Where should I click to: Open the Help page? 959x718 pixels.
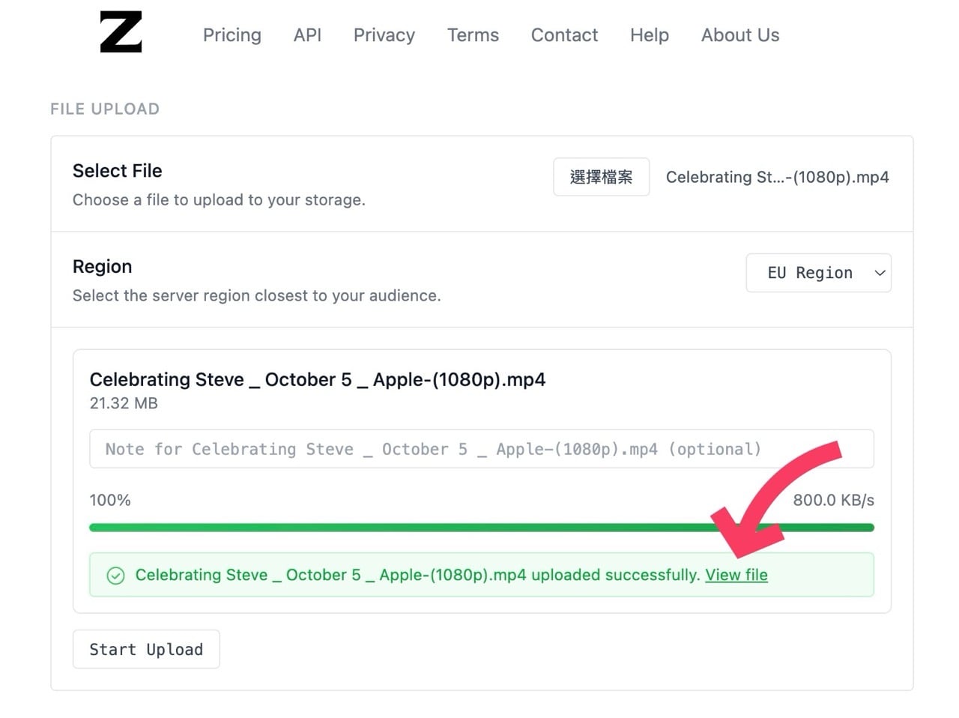[x=649, y=35]
